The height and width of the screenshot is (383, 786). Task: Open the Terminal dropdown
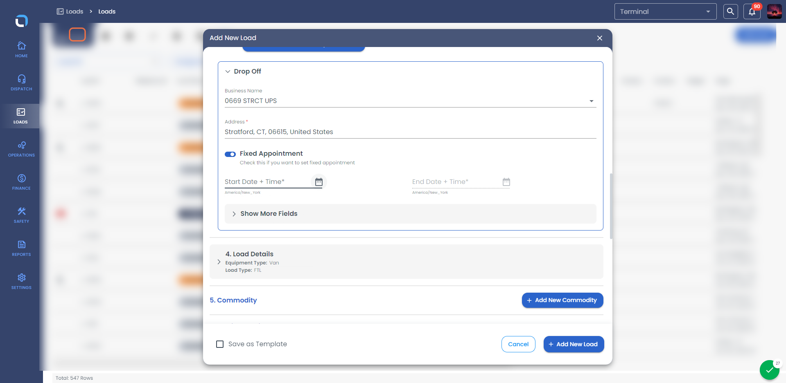(665, 11)
